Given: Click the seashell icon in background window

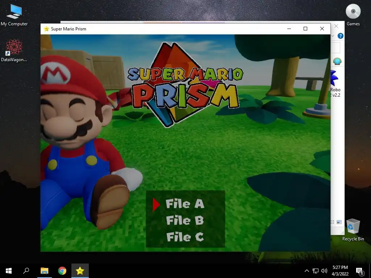Looking at the screenshot, I should 337,61.
